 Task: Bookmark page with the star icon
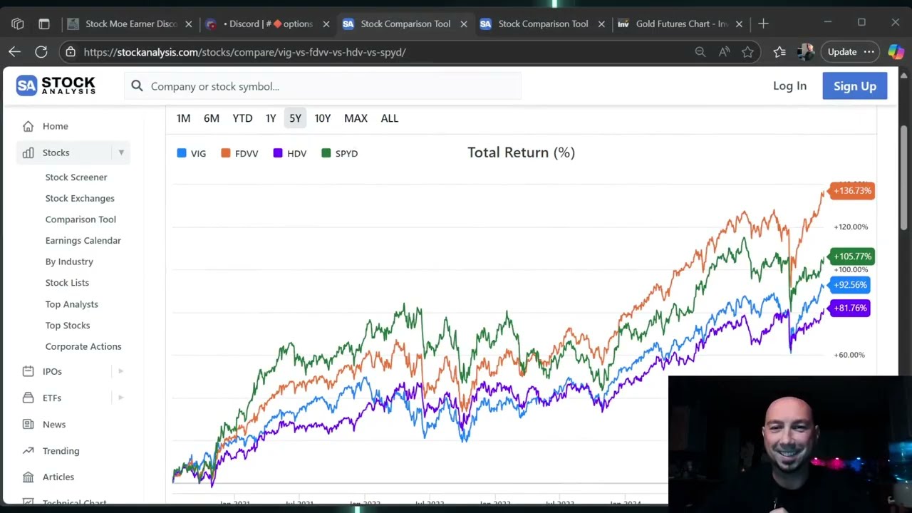pos(747,52)
